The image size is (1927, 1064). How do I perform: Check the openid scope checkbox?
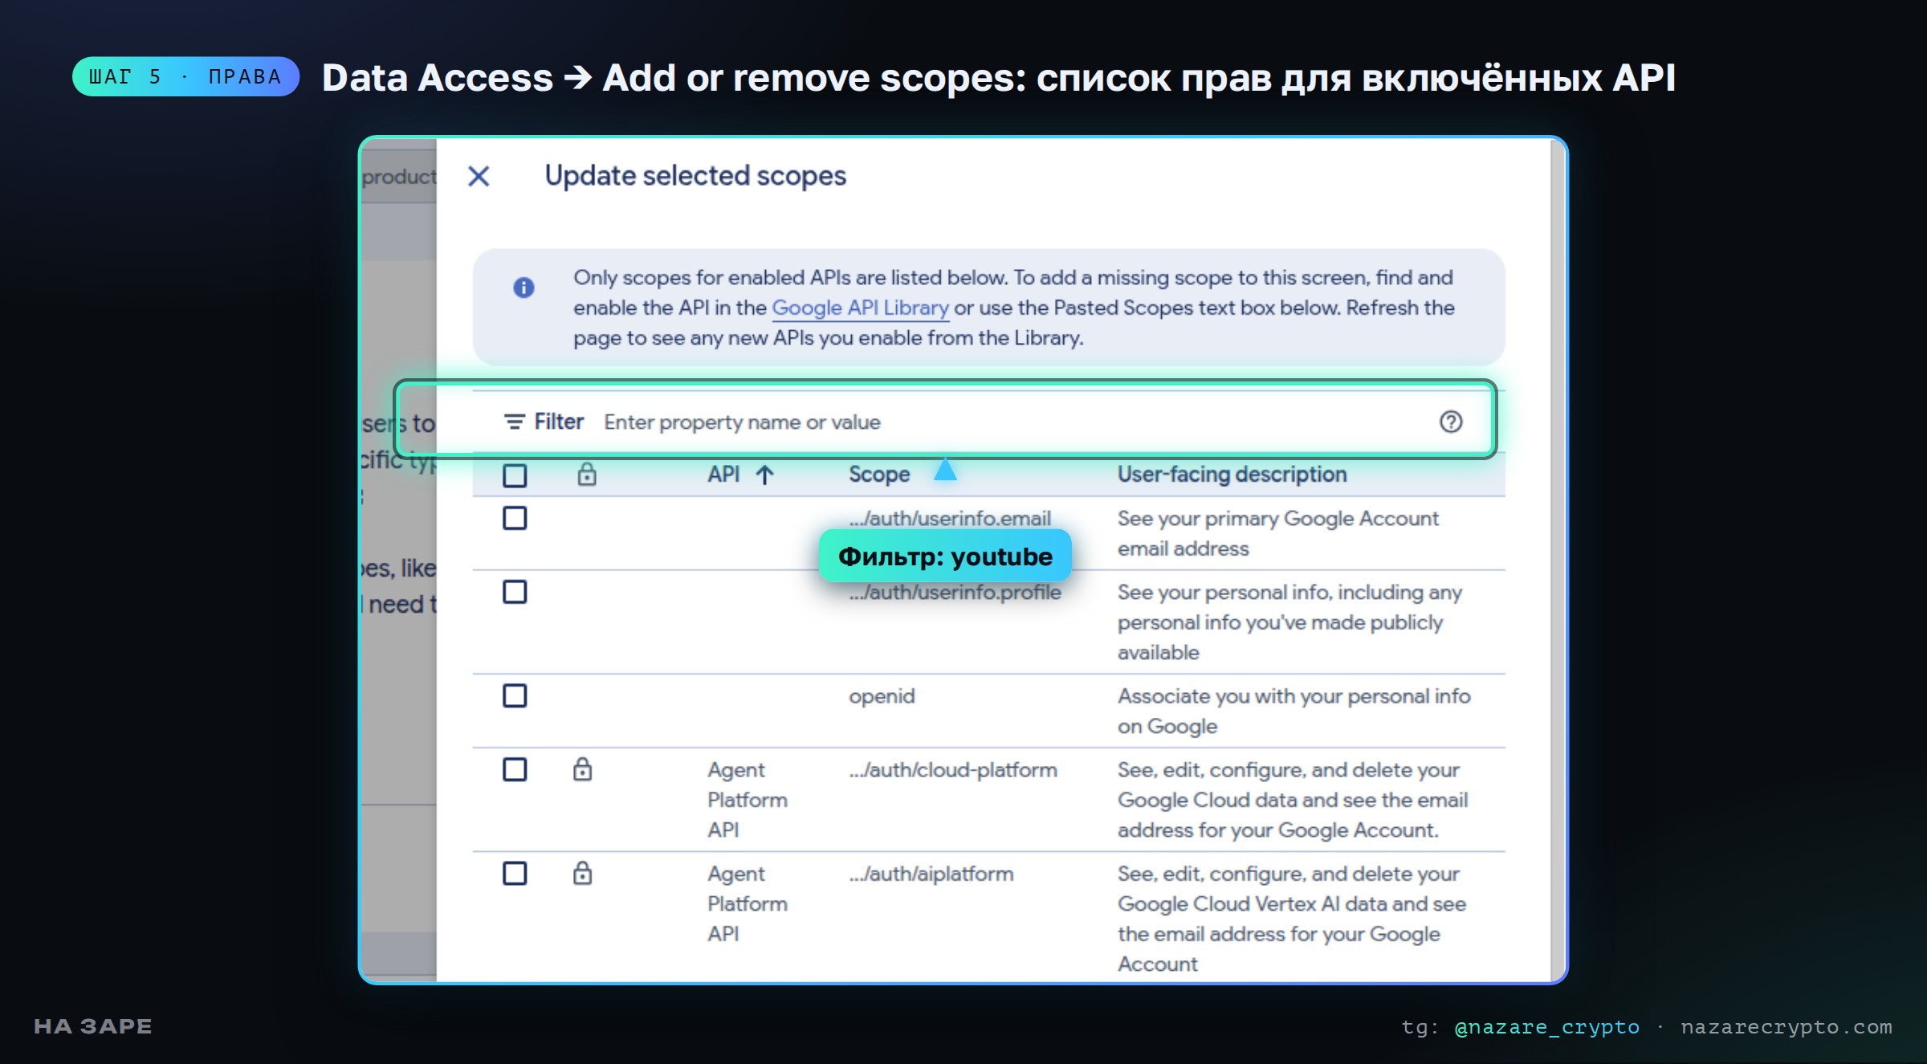pos(515,695)
